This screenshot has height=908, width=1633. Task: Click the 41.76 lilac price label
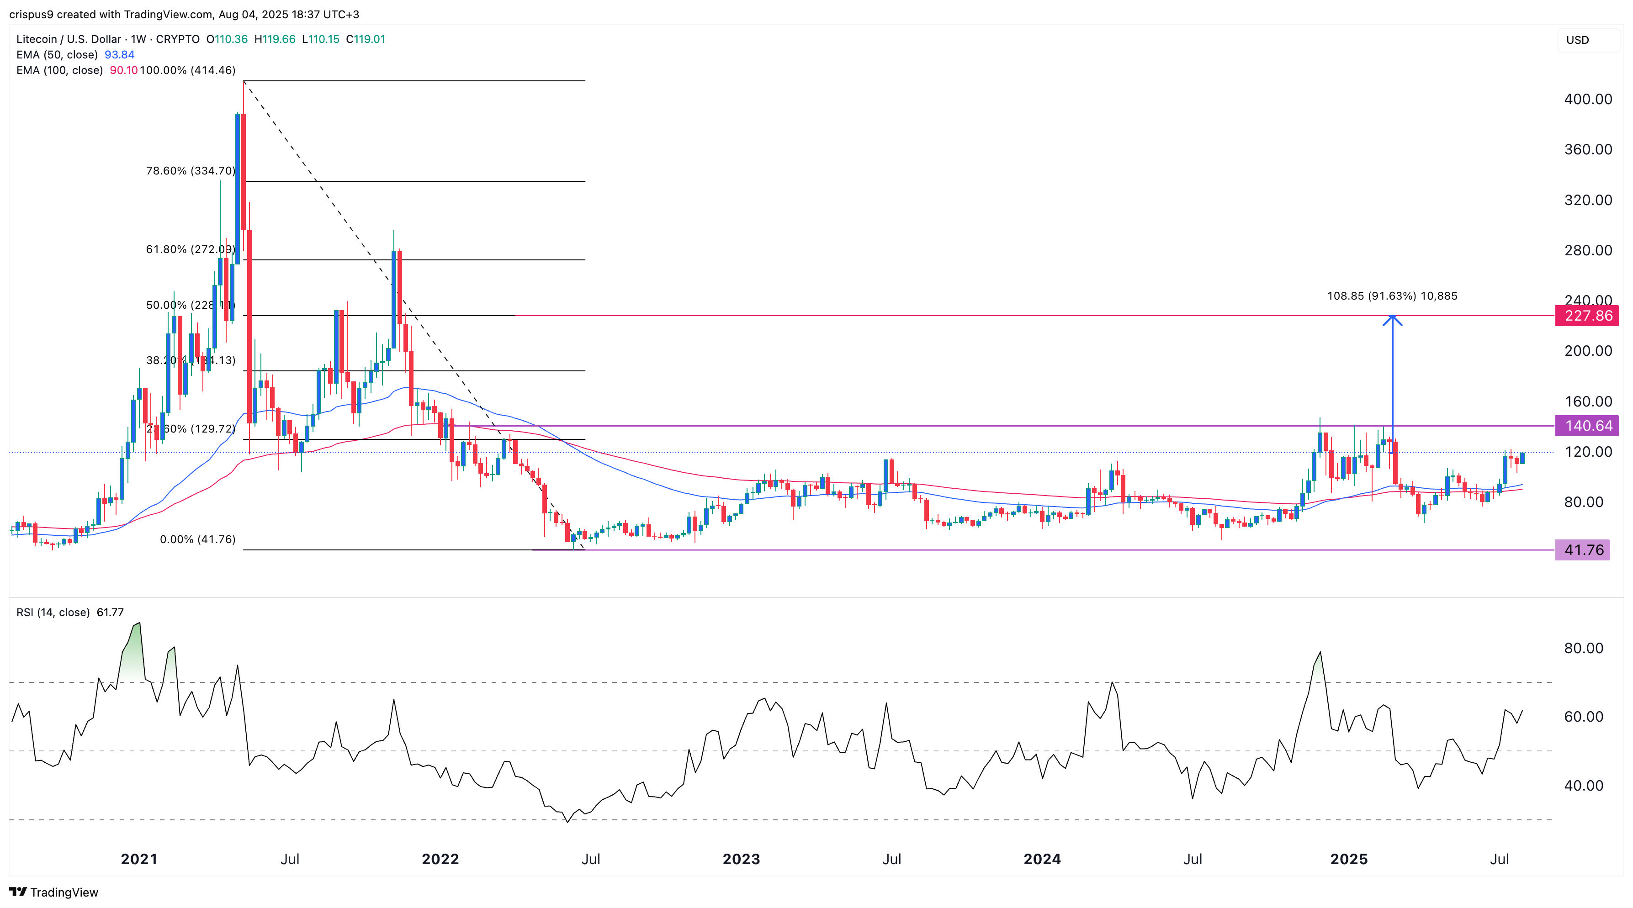1583,550
